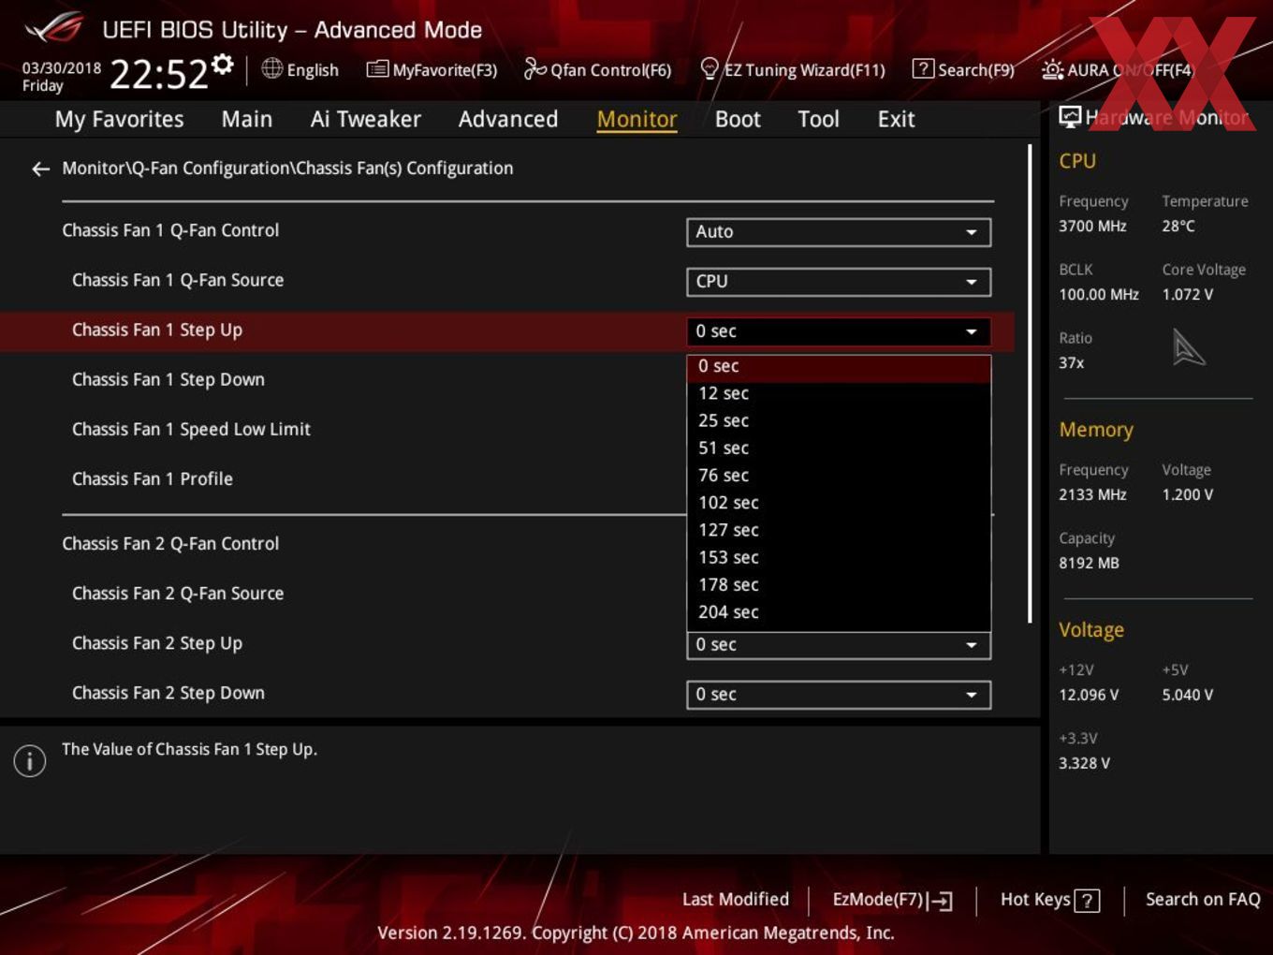Viewport: 1273px width, 955px height.
Task: Choose 25 sec option
Action: click(839, 421)
